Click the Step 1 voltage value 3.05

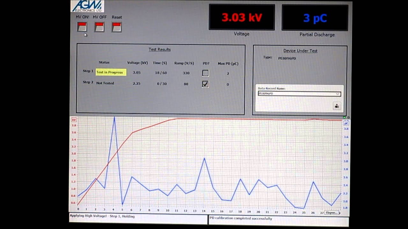(x=136, y=73)
